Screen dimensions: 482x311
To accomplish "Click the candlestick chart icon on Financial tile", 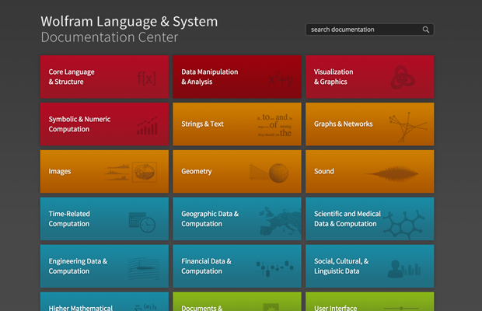I will (274, 268).
